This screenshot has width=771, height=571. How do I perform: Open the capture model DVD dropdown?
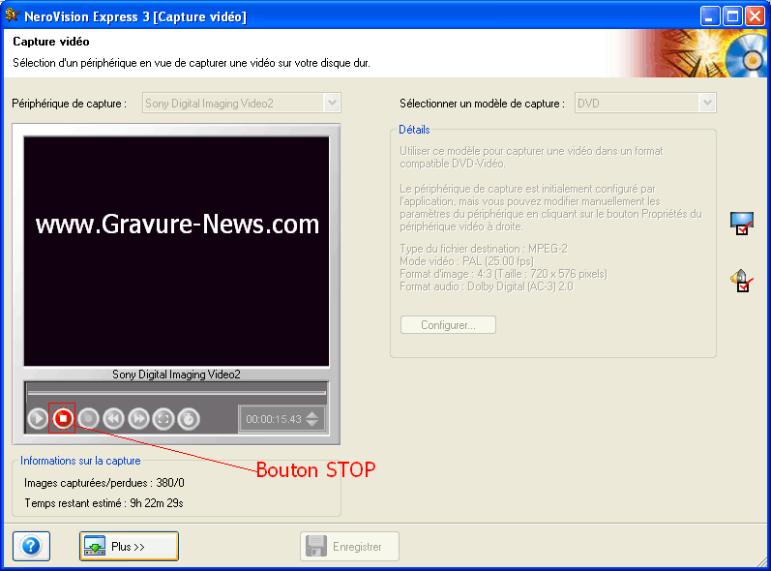tap(645, 104)
